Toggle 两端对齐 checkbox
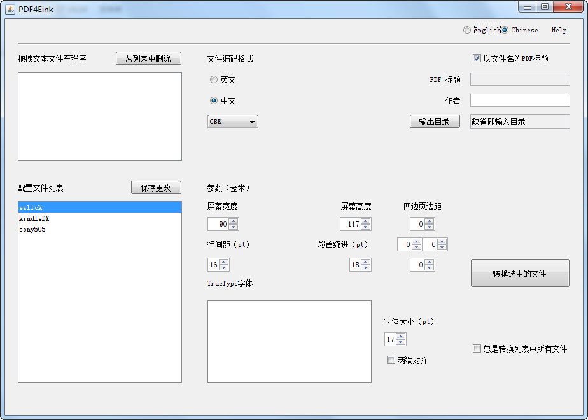Screen dimensions: 588x420 click(x=391, y=360)
